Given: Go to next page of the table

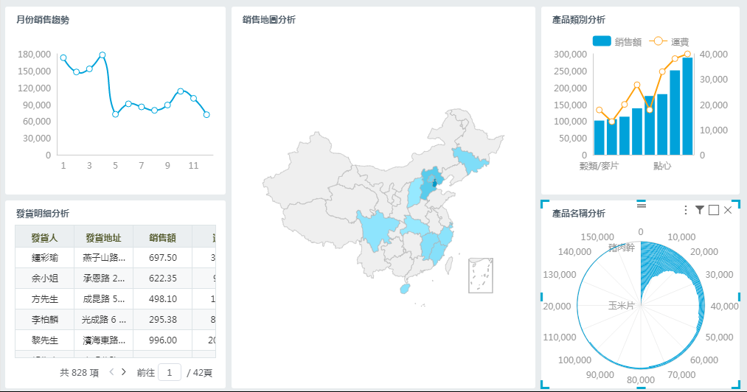Looking at the screenshot, I should (124, 372).
